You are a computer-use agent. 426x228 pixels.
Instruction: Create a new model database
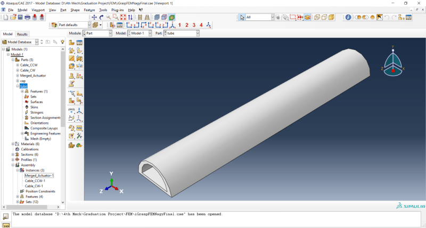pyautogui.click(x=6, y=18)
